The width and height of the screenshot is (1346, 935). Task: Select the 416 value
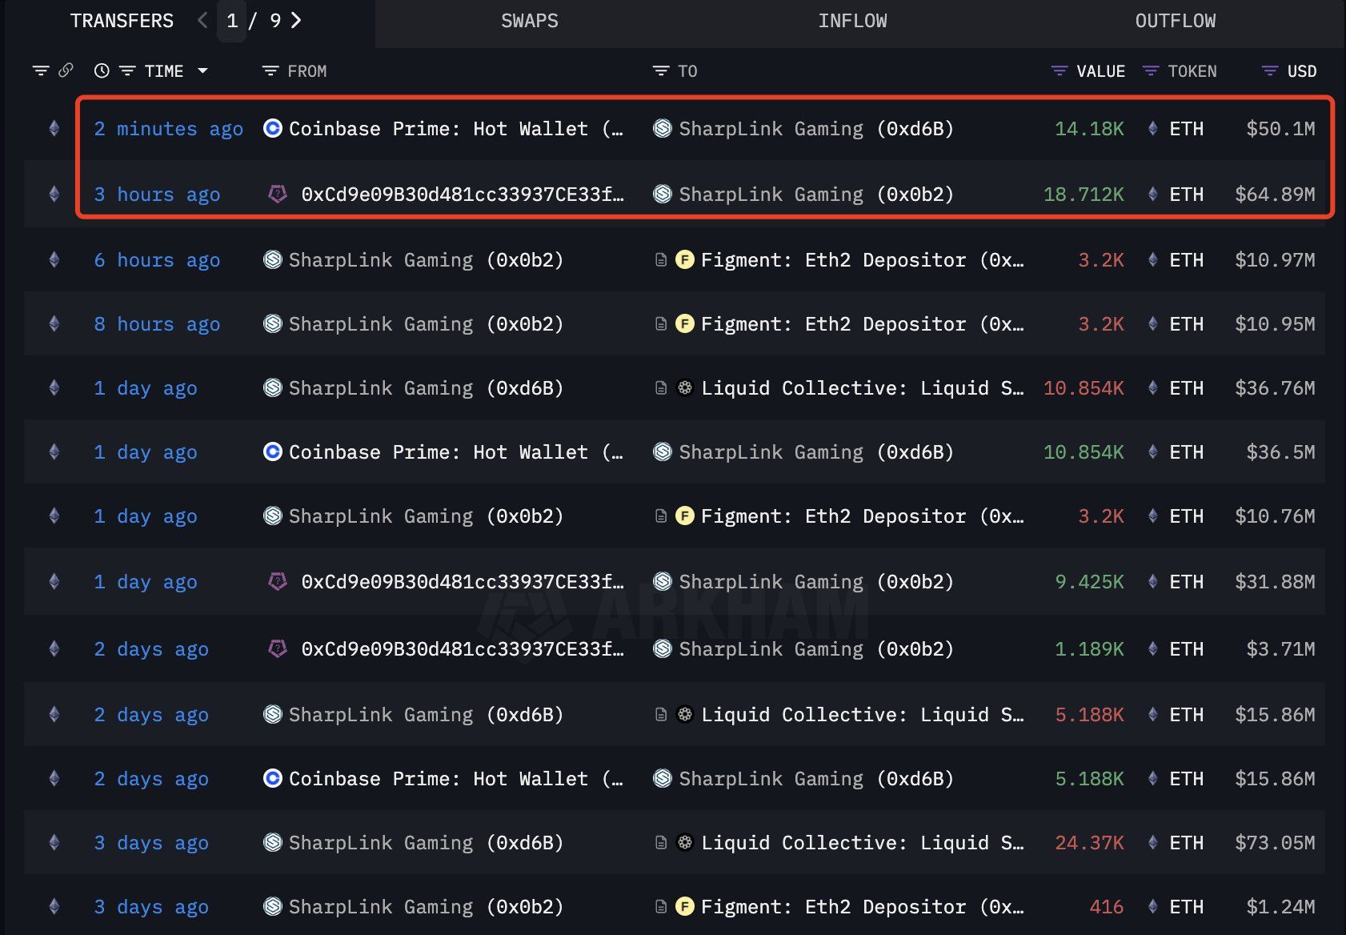1107,907
